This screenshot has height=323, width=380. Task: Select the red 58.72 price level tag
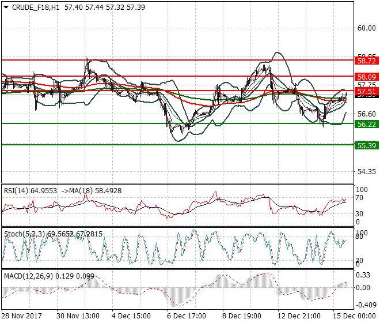366,61
